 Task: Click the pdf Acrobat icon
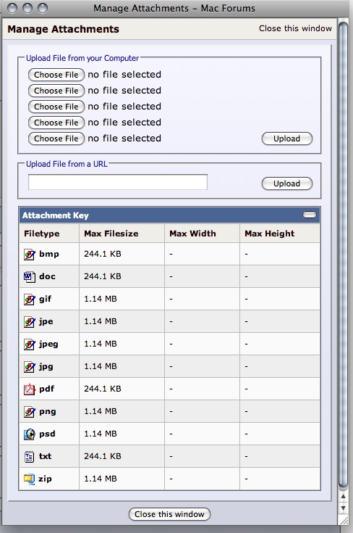click(x=30, y=389)
